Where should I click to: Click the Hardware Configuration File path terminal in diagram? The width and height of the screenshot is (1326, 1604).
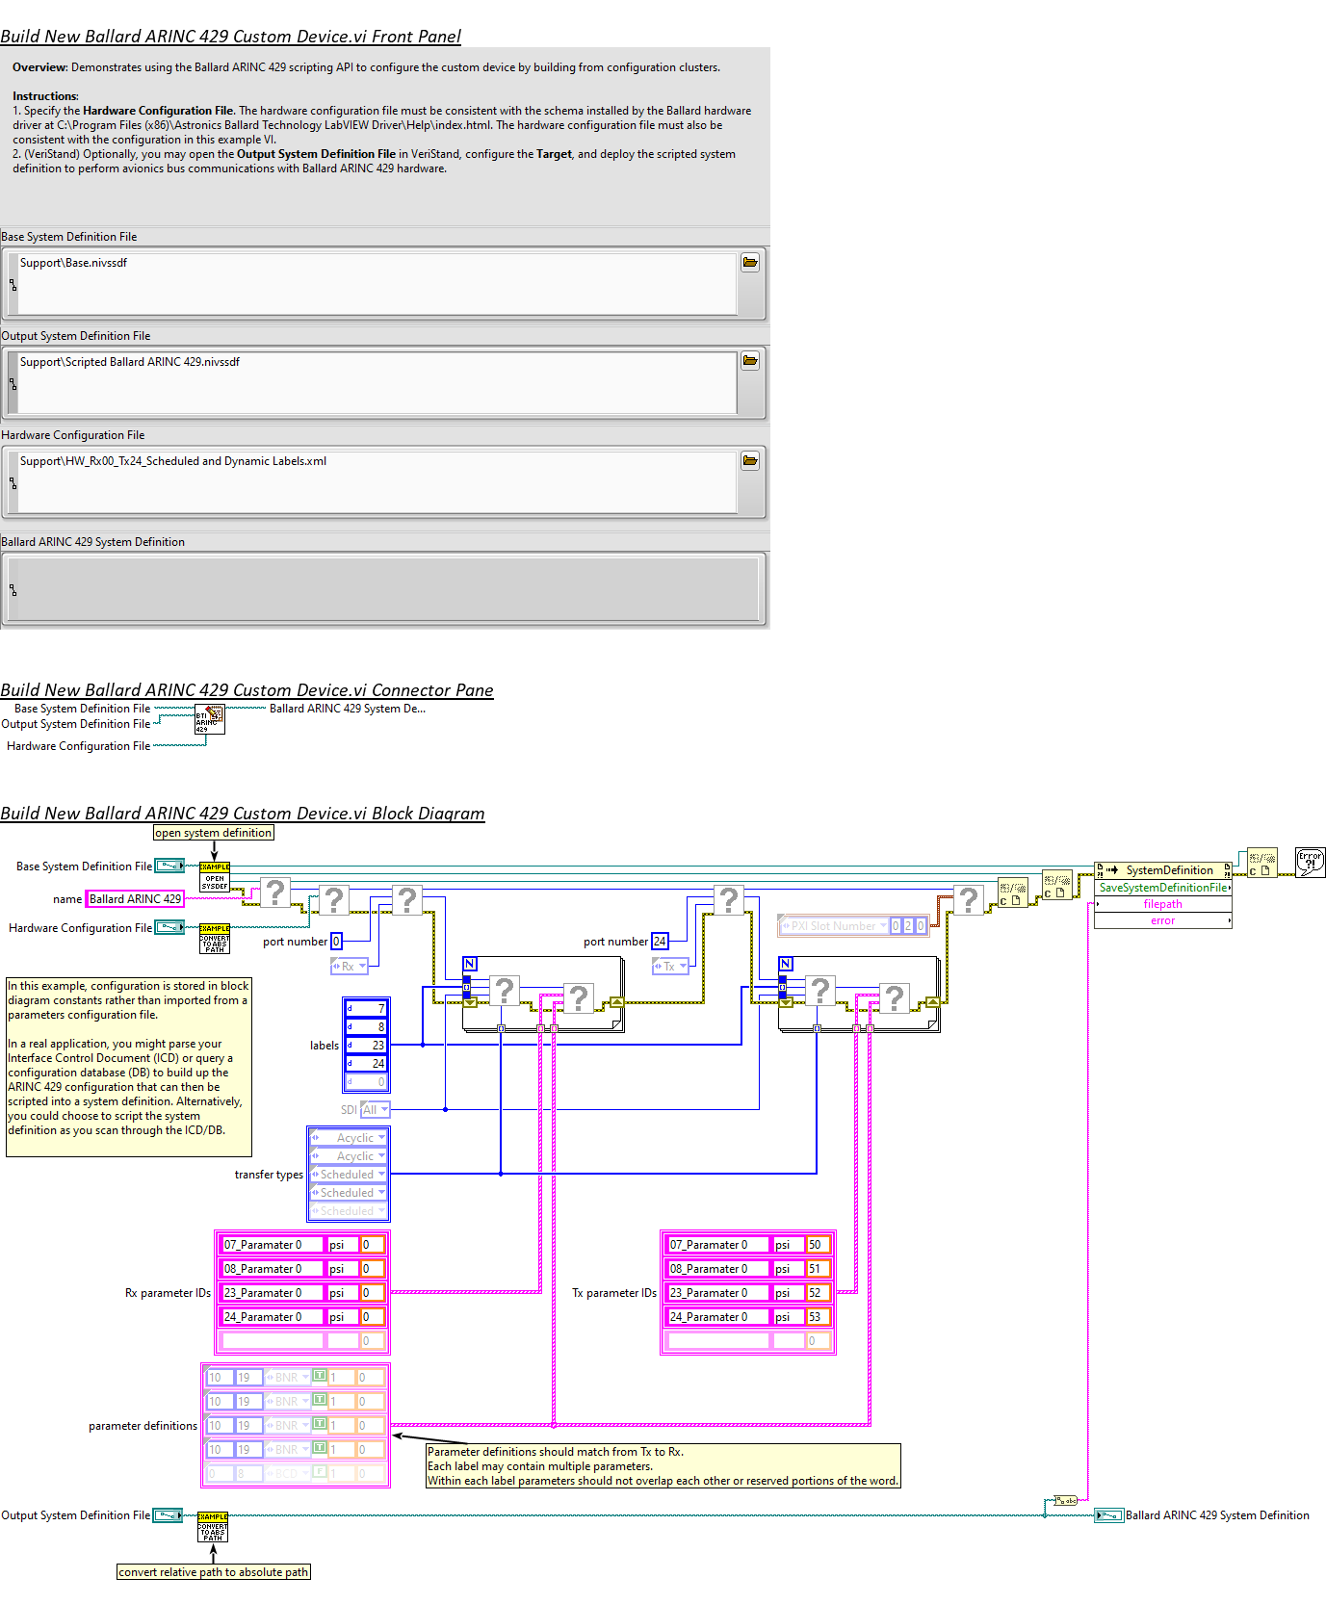(169, 927)
